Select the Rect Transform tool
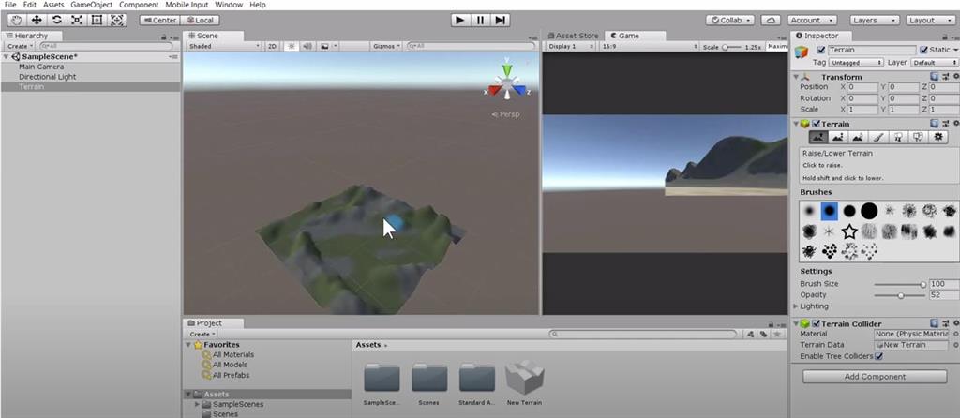960x418 pixels. (97, 21)
